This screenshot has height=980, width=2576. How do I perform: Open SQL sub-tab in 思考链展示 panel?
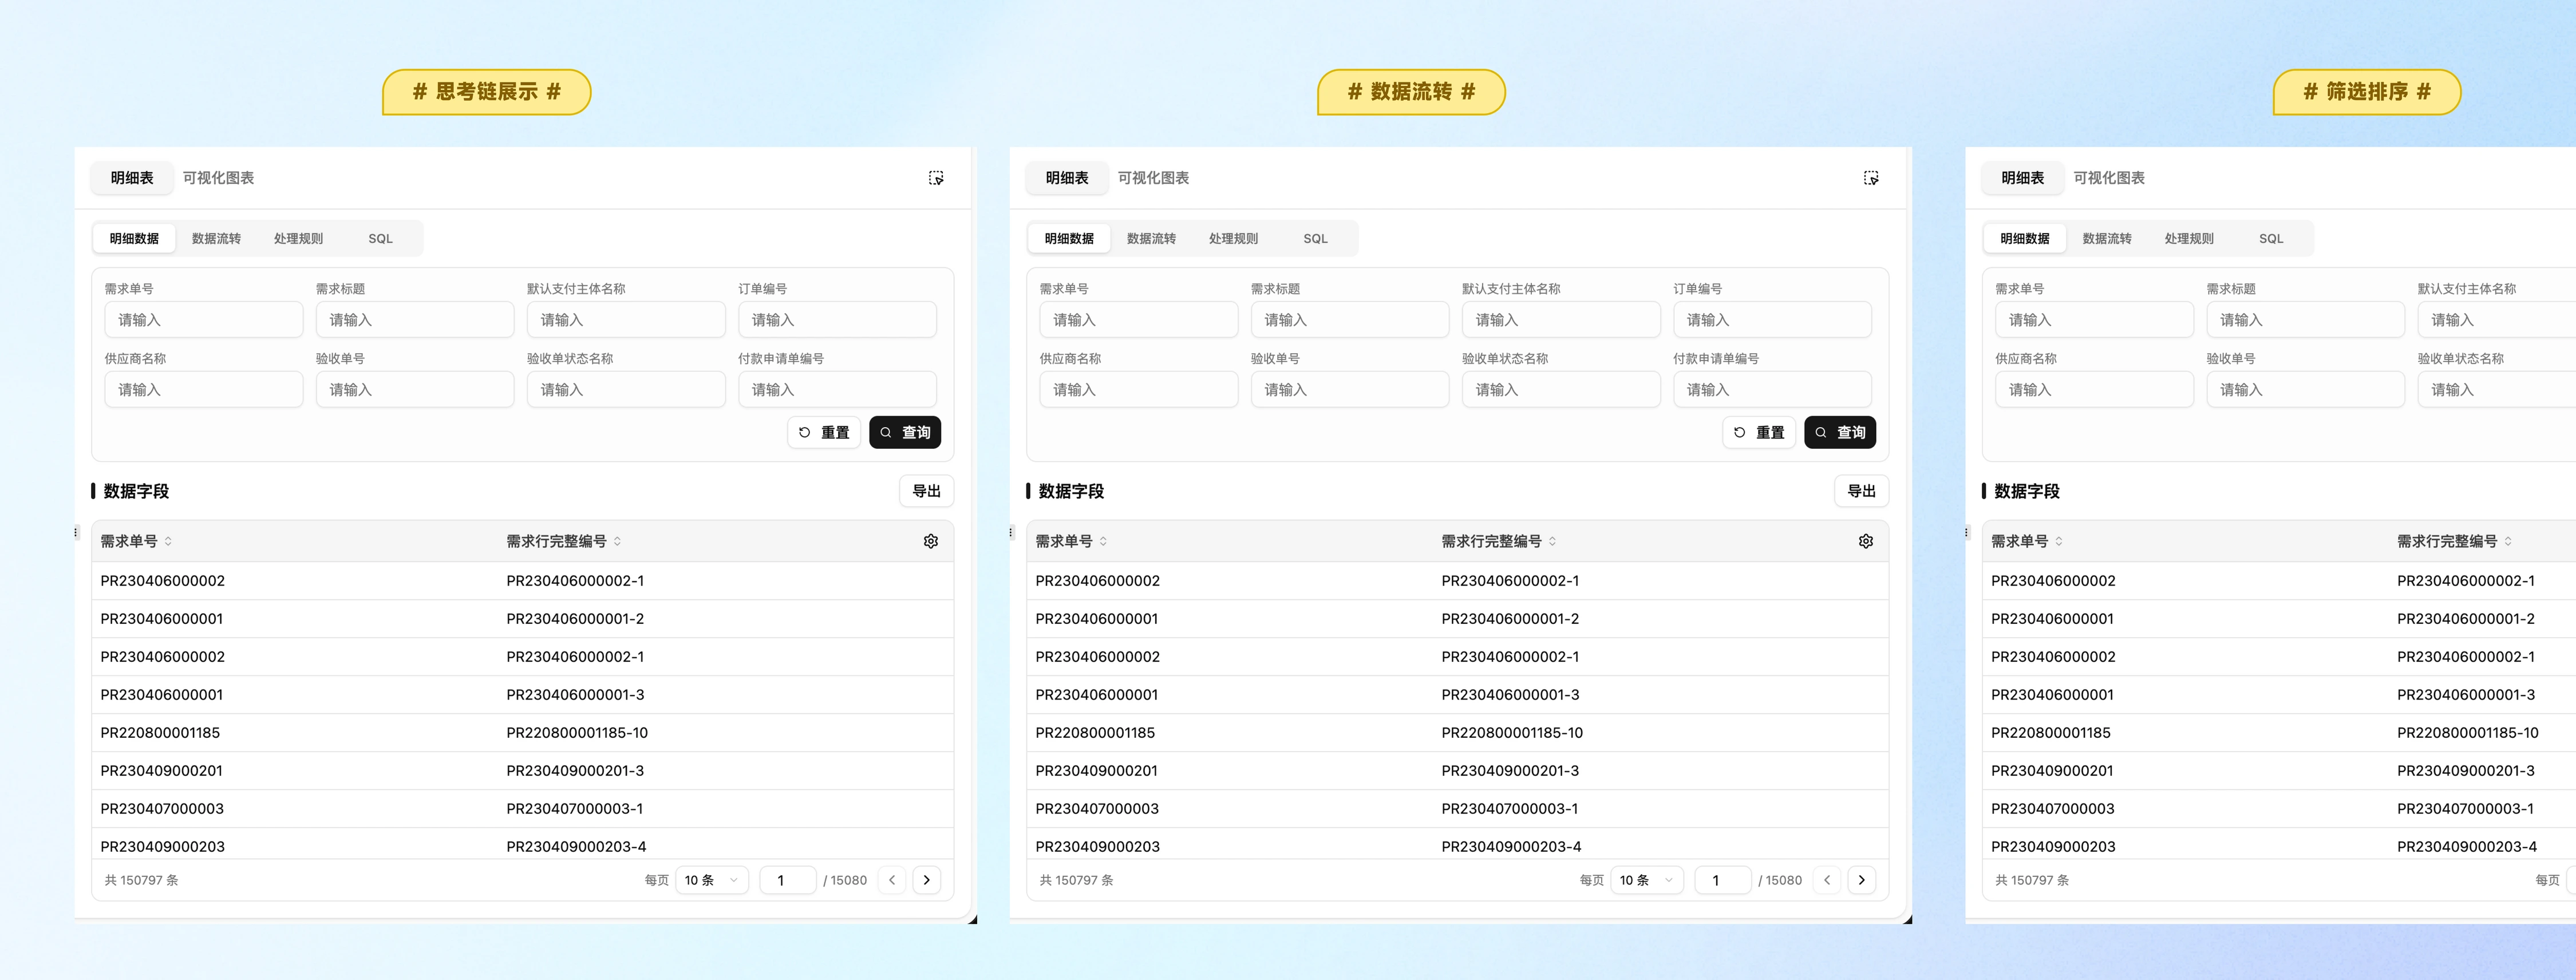click(x=380, y=239)
